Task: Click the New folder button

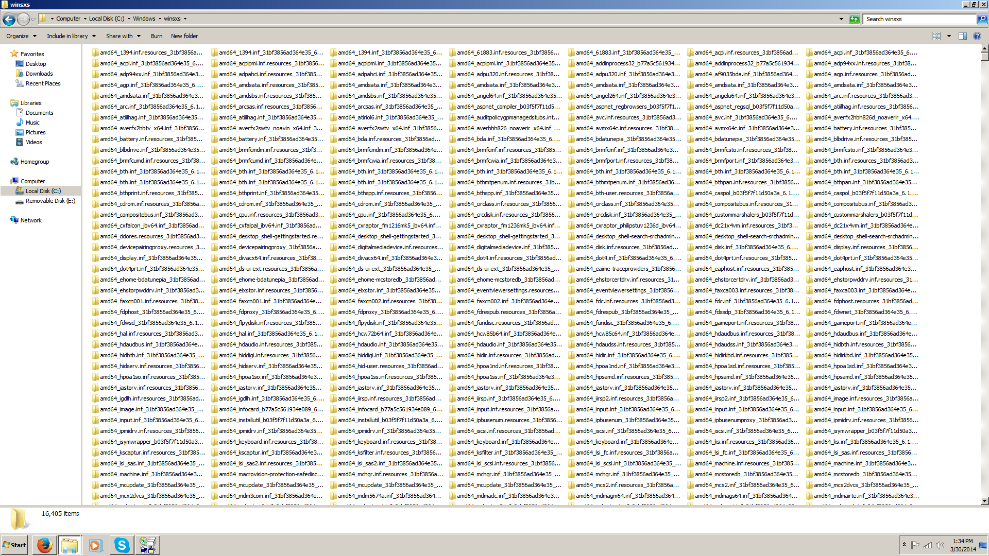Action: 184,36
